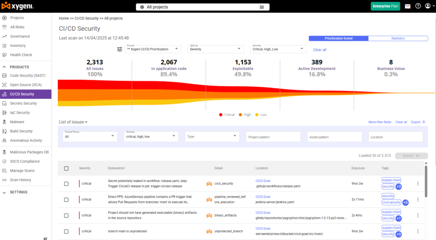Click the All projects search bar
The width and height of the screenshot is (436, 240).
pos(202,7)
